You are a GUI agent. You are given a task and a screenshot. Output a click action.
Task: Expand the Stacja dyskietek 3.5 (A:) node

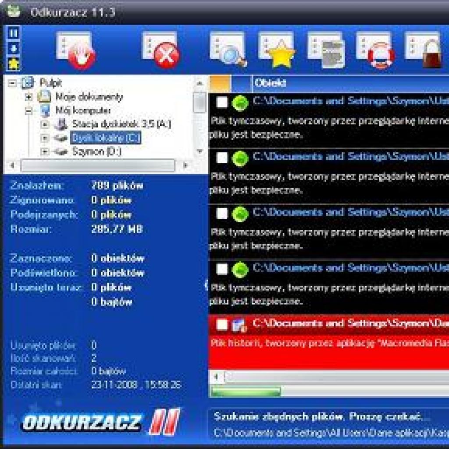tap(44, 124)
